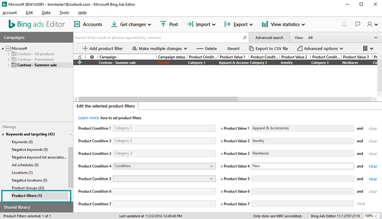382x219 pixels.
Task: Open Make multiple changes menu
Action: coord(159,49)
